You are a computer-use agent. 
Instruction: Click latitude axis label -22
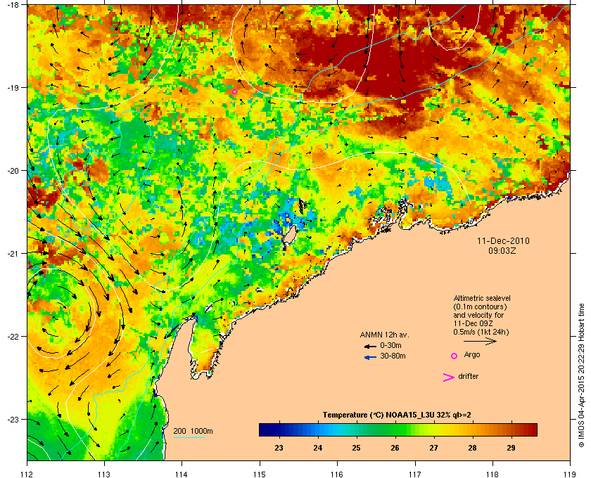(x=13, y=337)
